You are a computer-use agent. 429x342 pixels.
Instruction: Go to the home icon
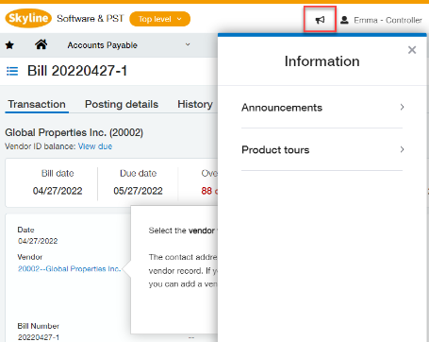pyautogui.click(x=41, y=44)
